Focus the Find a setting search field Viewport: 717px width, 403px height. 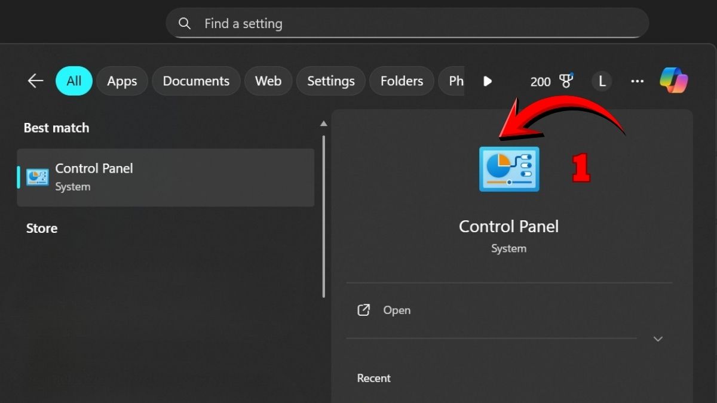(x=407, y=23)
